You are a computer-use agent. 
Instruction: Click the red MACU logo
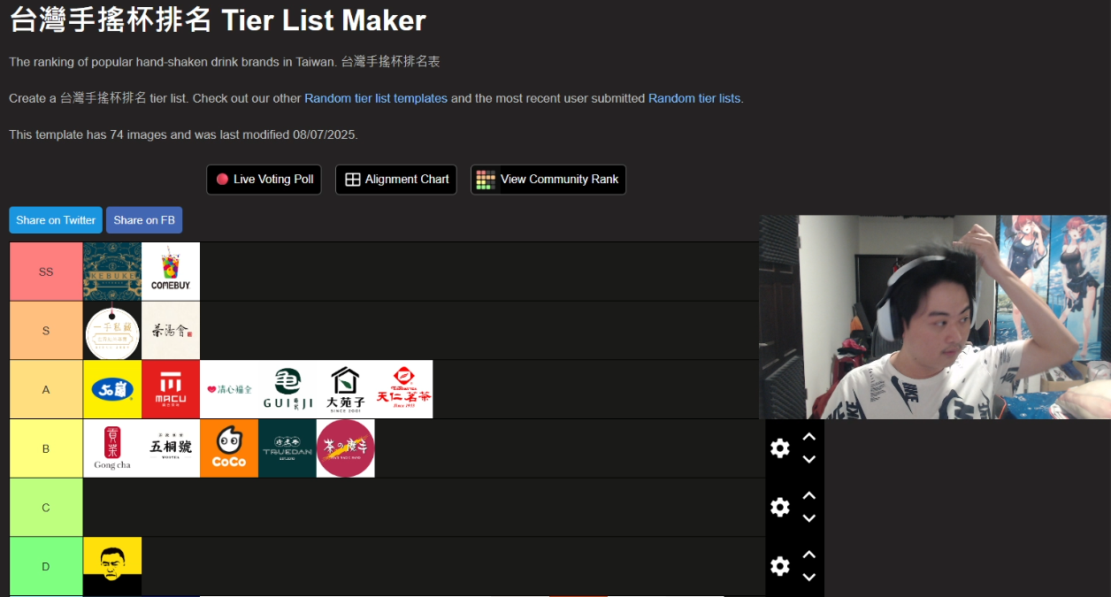[171, 389]
